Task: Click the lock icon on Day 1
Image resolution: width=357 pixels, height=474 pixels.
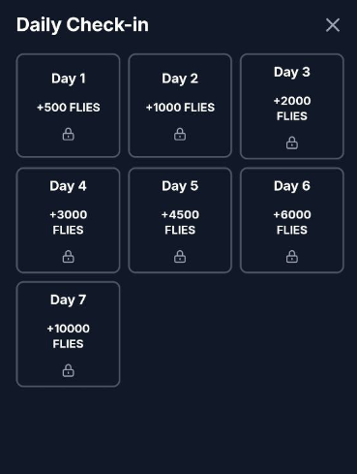Action: point(68,134)
